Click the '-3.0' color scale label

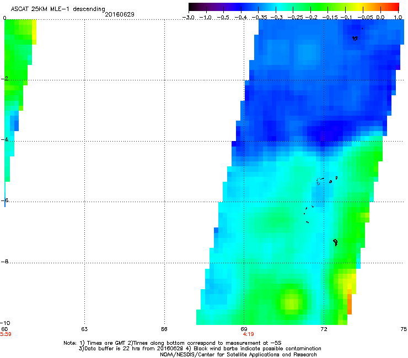tap(188, 18)
